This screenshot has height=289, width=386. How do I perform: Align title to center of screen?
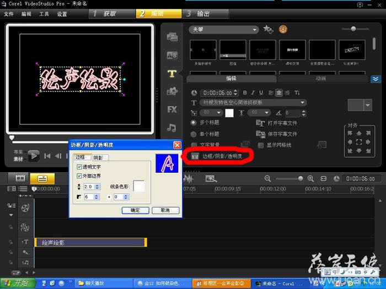pos(359,142)
